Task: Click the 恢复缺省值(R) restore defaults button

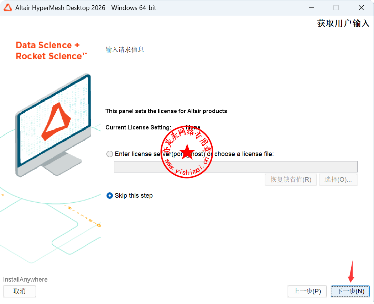Action: (x=291, y=180)
